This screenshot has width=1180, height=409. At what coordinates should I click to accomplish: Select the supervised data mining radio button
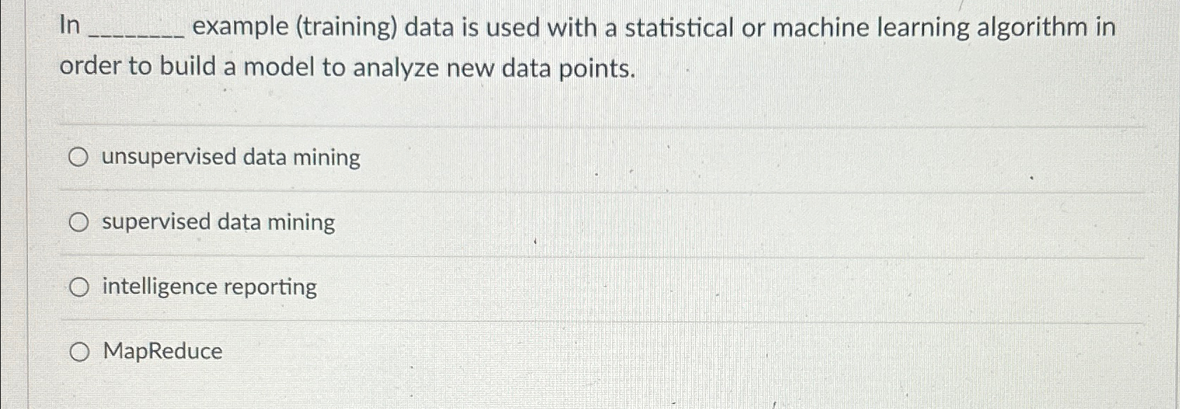[79, 221]
